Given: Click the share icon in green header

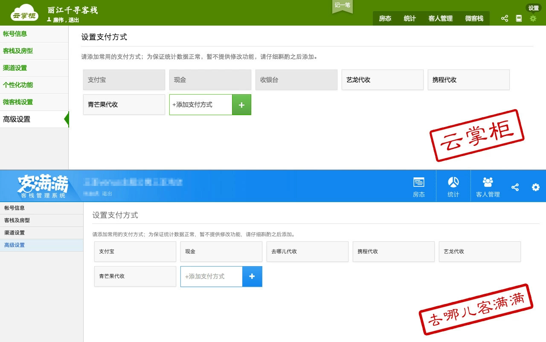Looking at the screenshot, I should click(x=505, y=18).
